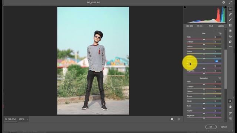This screenshot has height=133, width=237.
Task: Toggle before and after view icon
Action: tap(178, 119)
